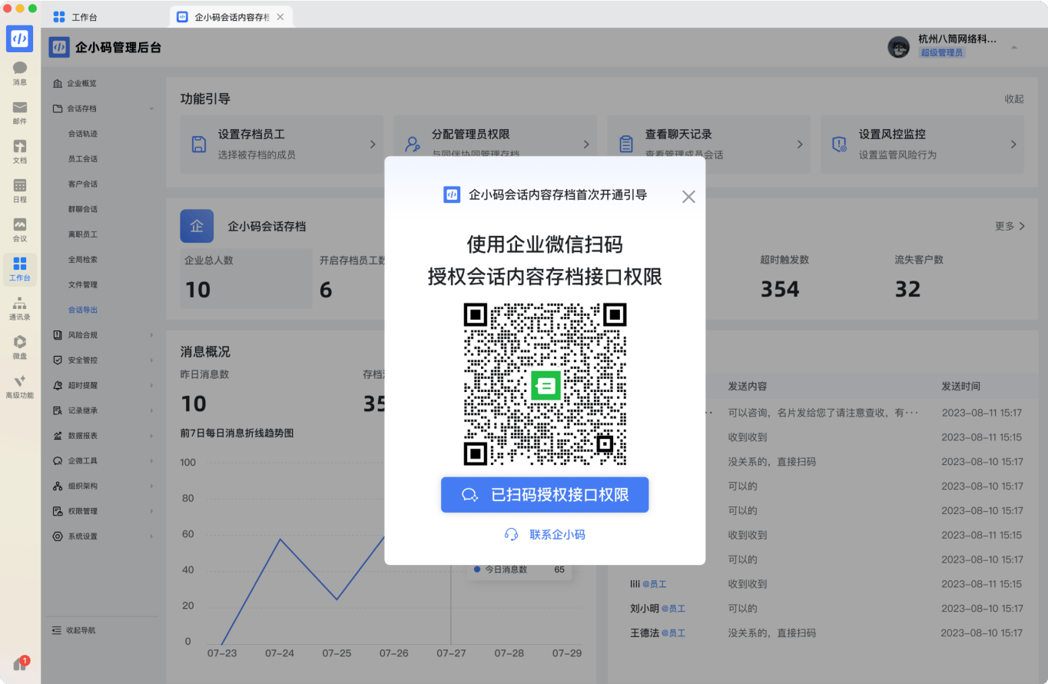Switch to the 工作台 tab
This screenshot has height=684, width=1048.
[75, 17]
